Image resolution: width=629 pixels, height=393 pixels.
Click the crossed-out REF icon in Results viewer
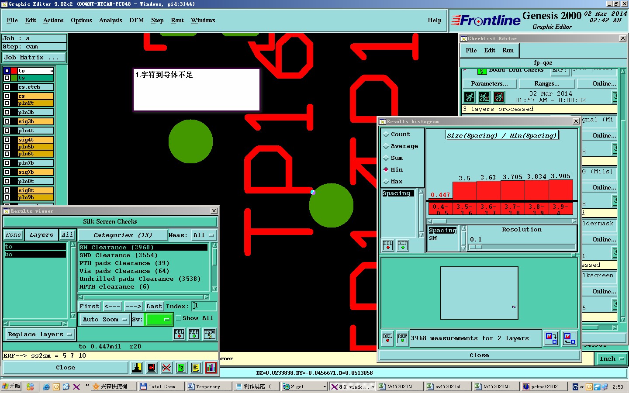(x=166, y=368)
